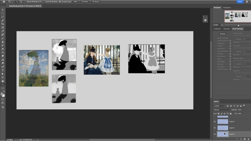The width and height of the screenshot is (251, 141).
Task: Hide Layer 6 visibility eye
Action: pyautogui.click(x=215, y=134)
